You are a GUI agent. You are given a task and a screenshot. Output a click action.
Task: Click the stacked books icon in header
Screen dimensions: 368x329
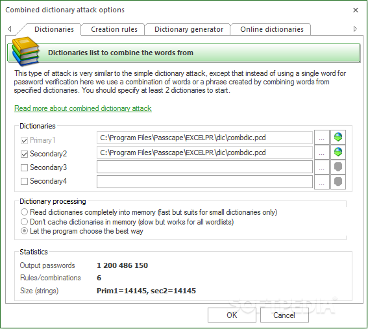coord(25,52)
